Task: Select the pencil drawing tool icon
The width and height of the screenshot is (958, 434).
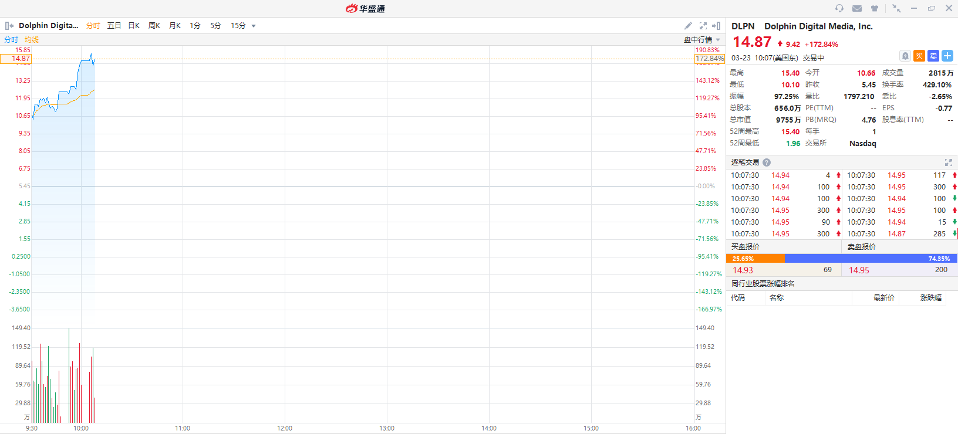Action: pos(688,26)
